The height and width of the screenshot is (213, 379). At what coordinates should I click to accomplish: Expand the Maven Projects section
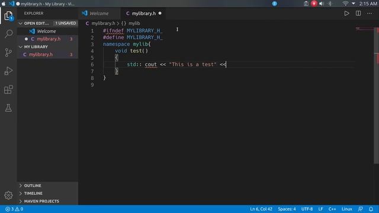pos(47,201)
